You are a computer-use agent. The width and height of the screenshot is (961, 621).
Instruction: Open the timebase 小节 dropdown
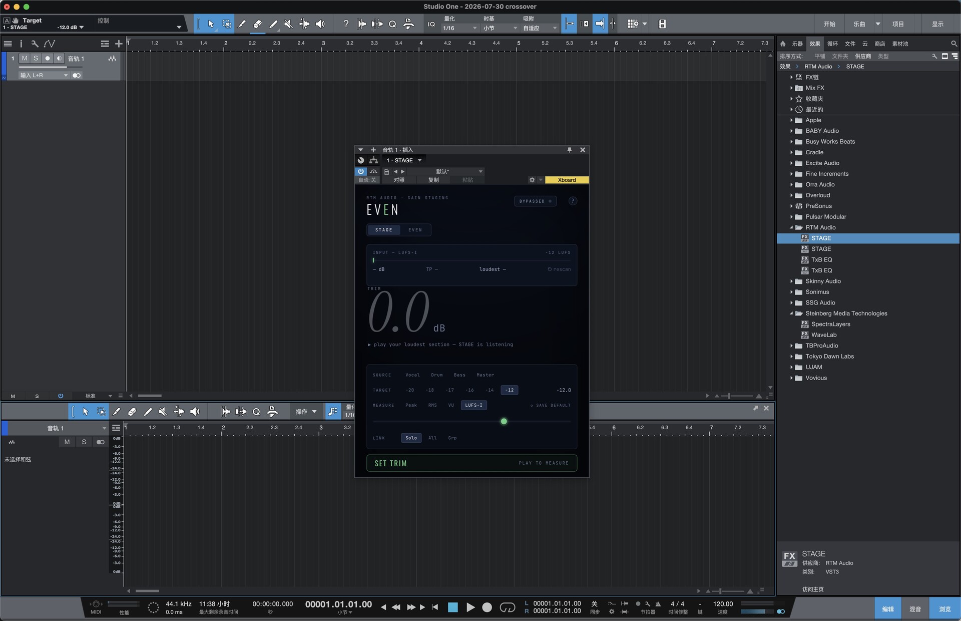click(x=500, y=28)
